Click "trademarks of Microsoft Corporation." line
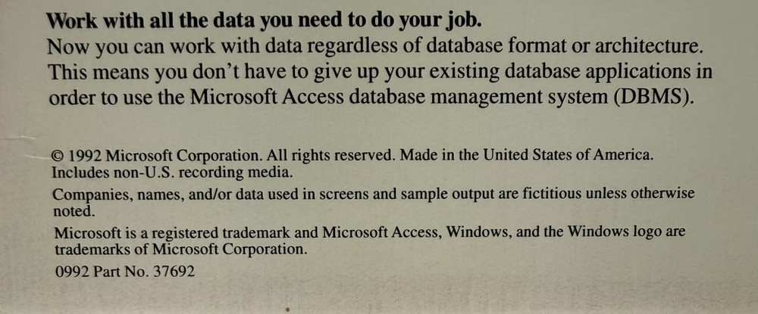Screen dimensions: 758x314 pos(180,249)
